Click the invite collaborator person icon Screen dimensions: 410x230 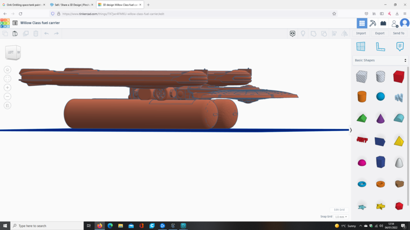click(394, 24)
